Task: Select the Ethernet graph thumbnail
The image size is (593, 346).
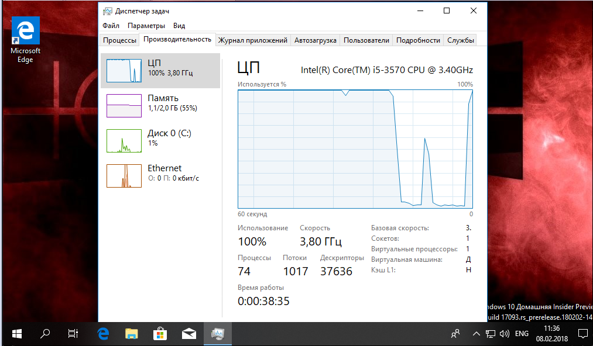Action: 124,176
